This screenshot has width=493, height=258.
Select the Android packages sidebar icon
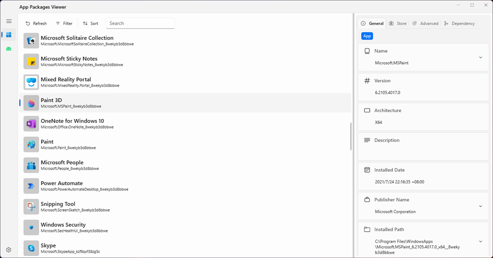click(x=9, y=48)
